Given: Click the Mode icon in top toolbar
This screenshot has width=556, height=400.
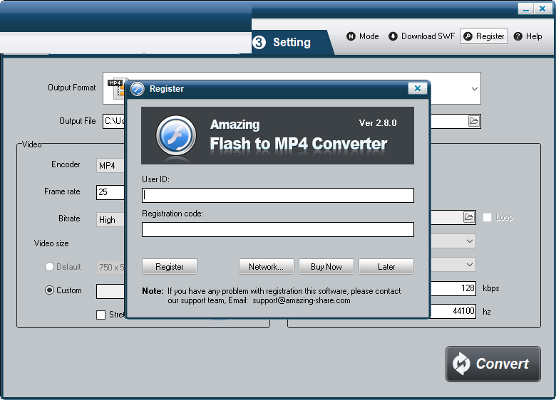Looking at the screenshot, I should 351,36.
